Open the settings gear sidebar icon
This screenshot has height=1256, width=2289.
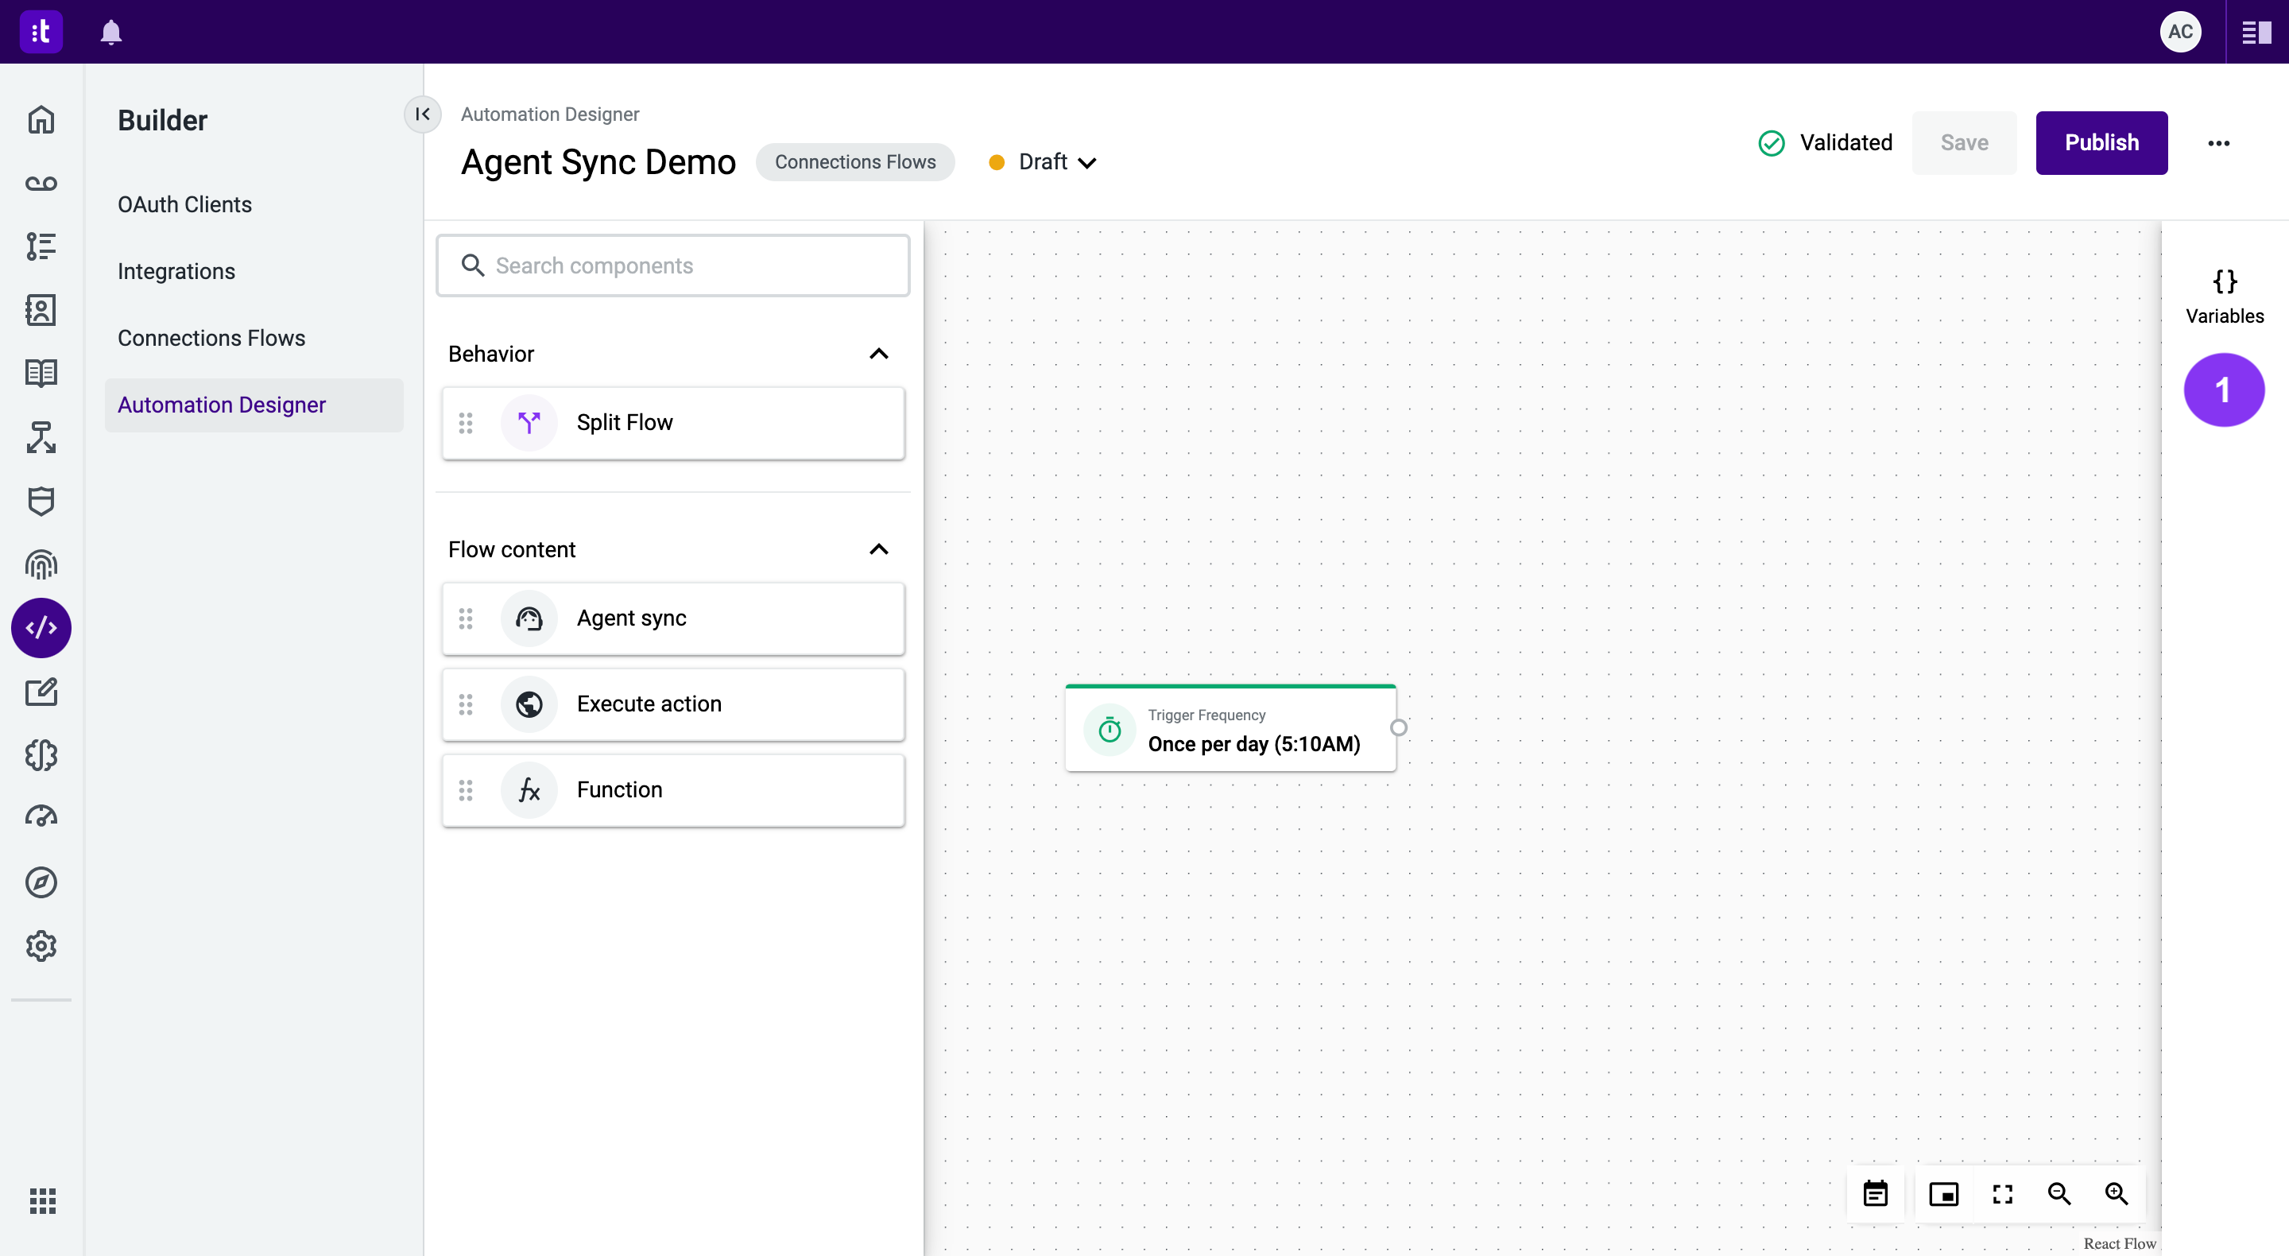click(x=41, y=946)
